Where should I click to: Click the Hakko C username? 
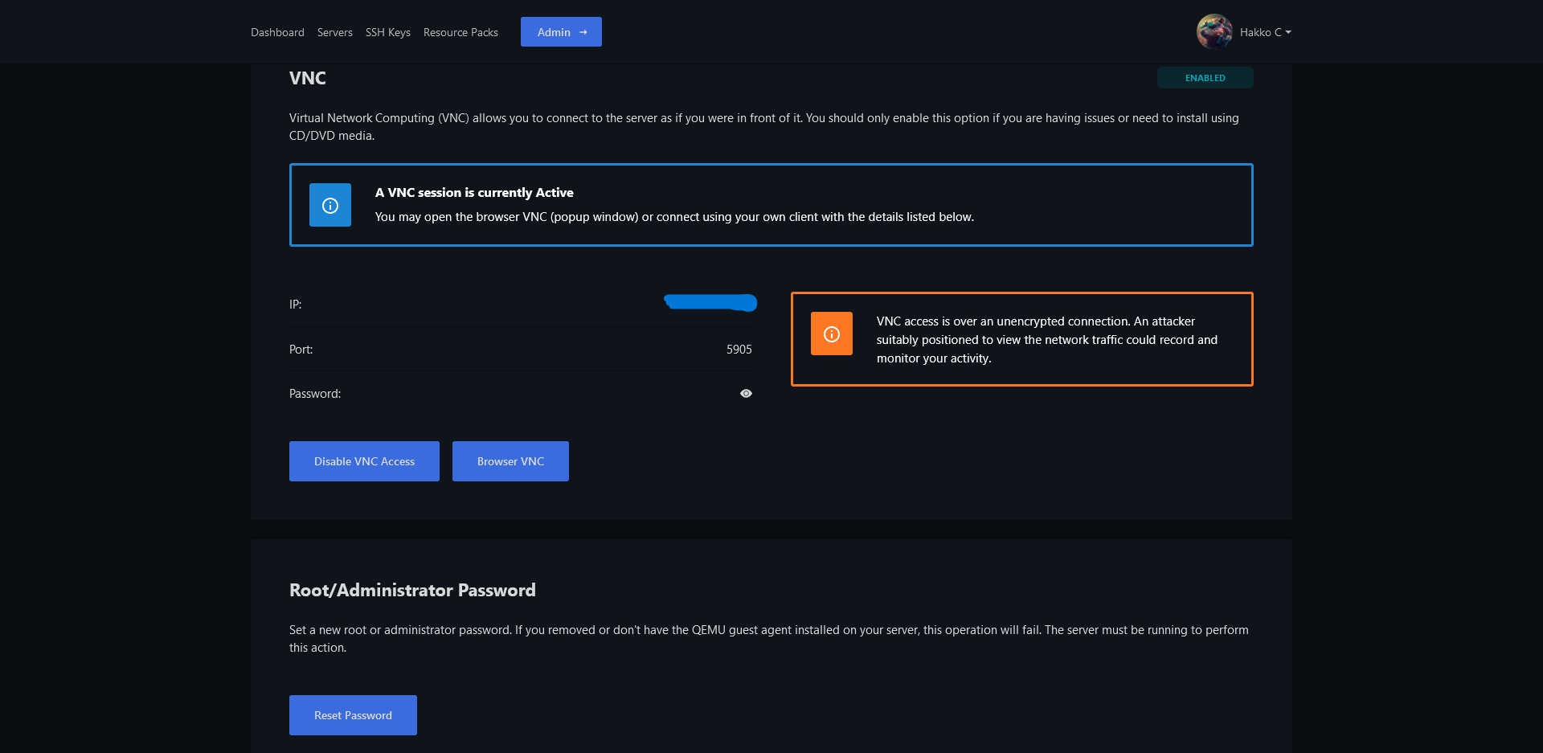[1259, 32]
